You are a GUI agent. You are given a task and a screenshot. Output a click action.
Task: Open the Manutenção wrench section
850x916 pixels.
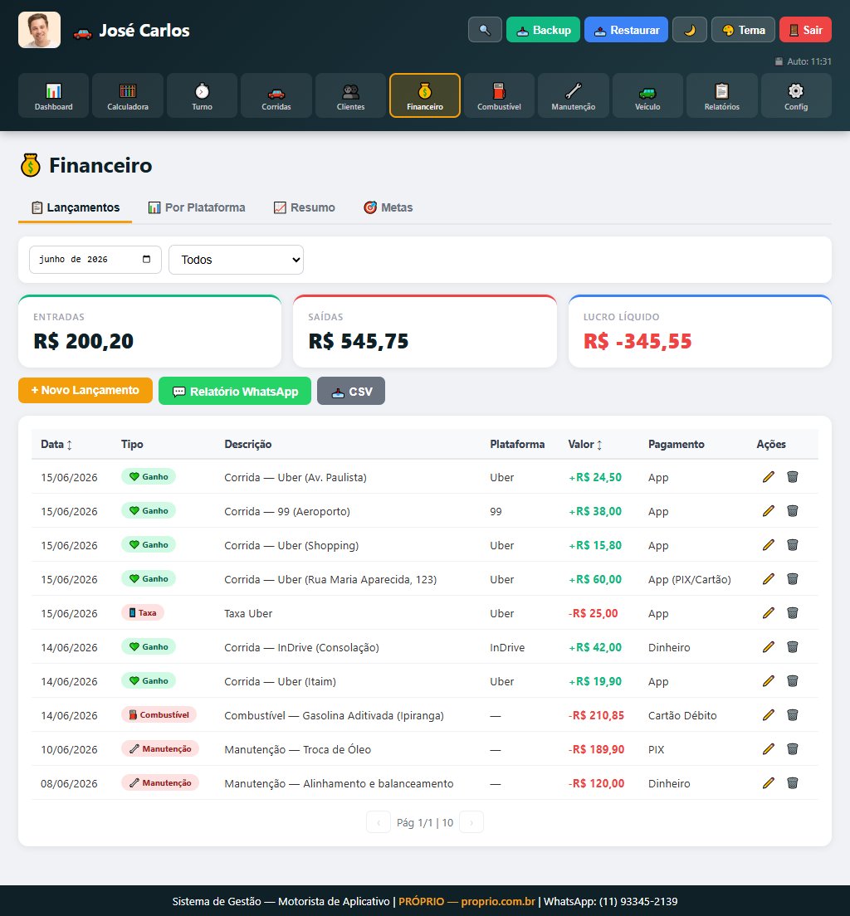pyautogui.click(x=574, y=95)
